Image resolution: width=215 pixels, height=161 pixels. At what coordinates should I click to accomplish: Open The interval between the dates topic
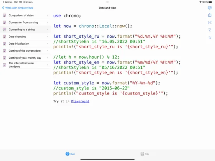(25, 65)
